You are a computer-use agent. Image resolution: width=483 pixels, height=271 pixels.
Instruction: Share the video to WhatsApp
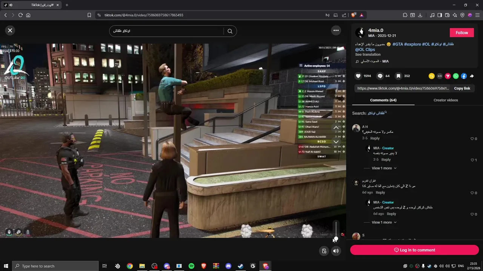(456, 76)
